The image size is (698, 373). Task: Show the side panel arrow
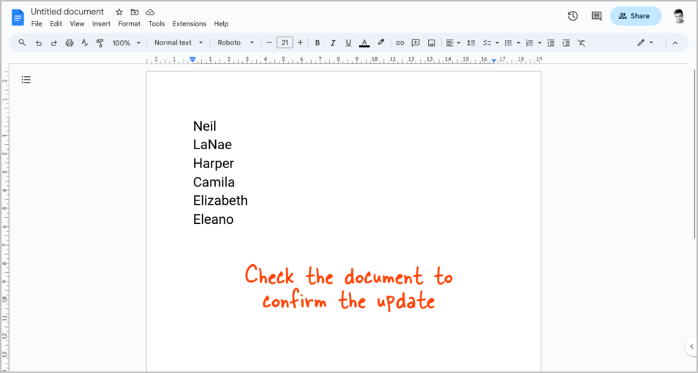pyautogui.click(x=691, y=346)
